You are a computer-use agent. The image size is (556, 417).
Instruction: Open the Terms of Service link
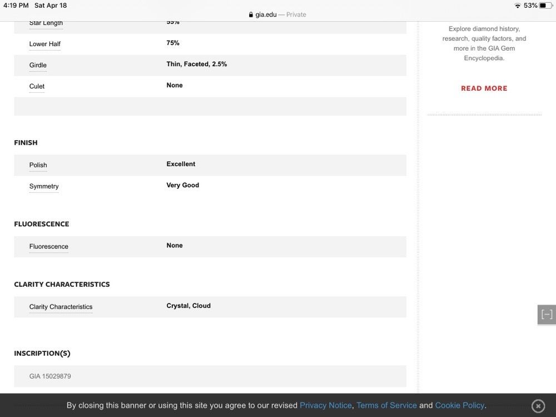386,405
